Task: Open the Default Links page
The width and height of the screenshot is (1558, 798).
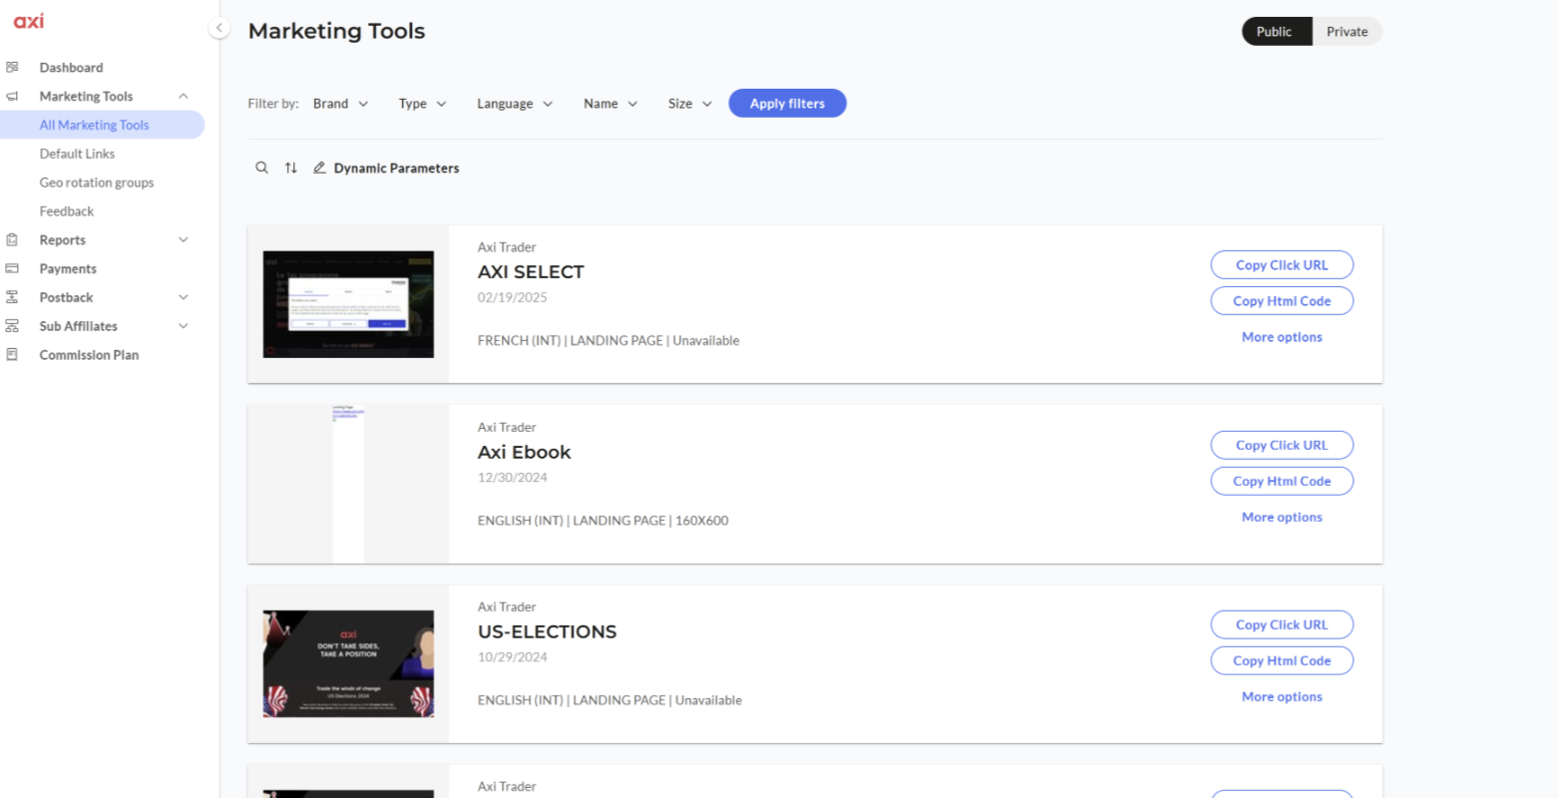Action: pos(77,154)
